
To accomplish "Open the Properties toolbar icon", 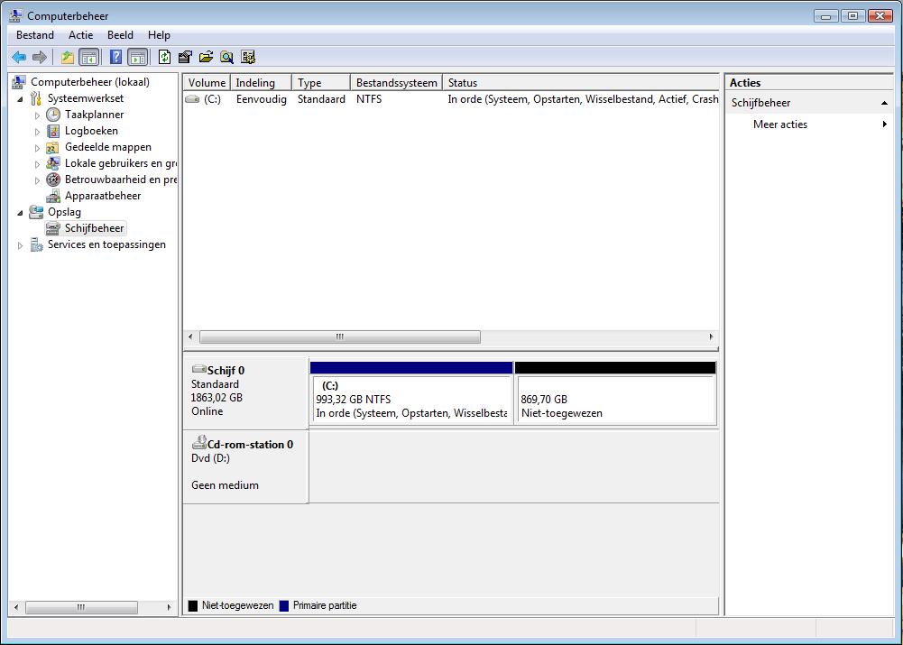I will tap(185, 58).
